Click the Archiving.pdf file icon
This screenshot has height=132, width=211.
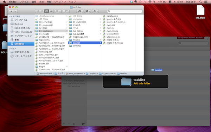pyautogui.click(x=37, y=52)
